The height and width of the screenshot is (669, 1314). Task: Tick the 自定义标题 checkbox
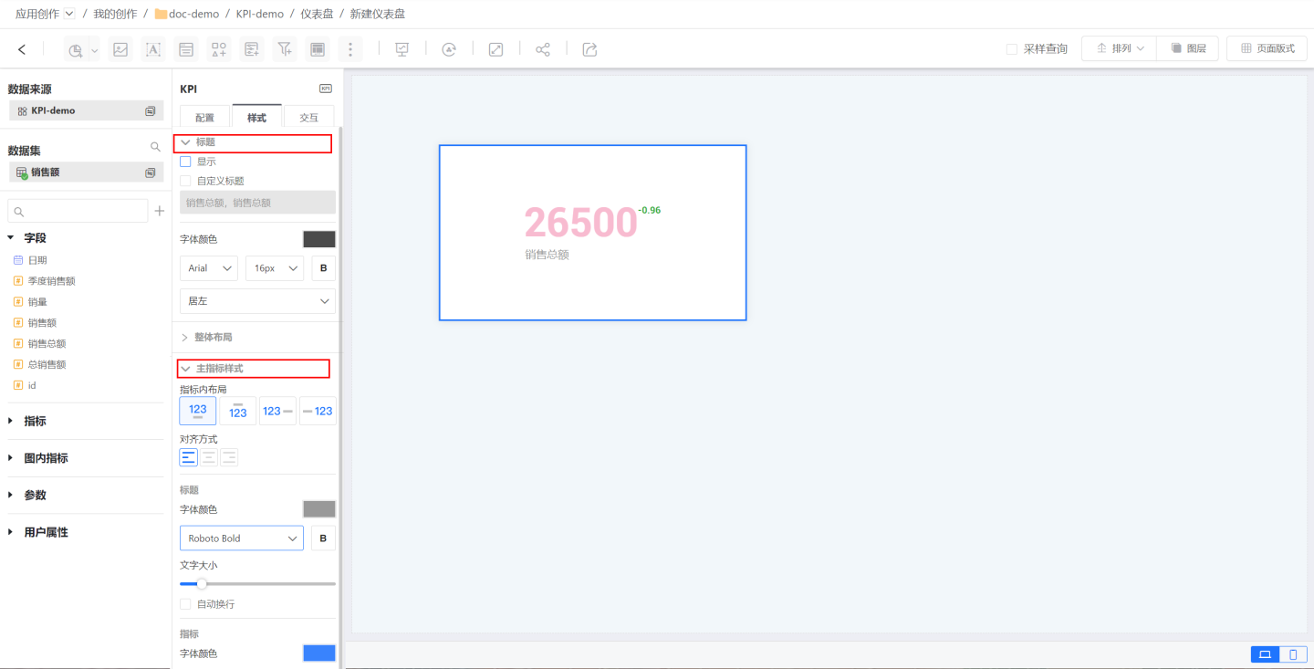pos(185,181)
